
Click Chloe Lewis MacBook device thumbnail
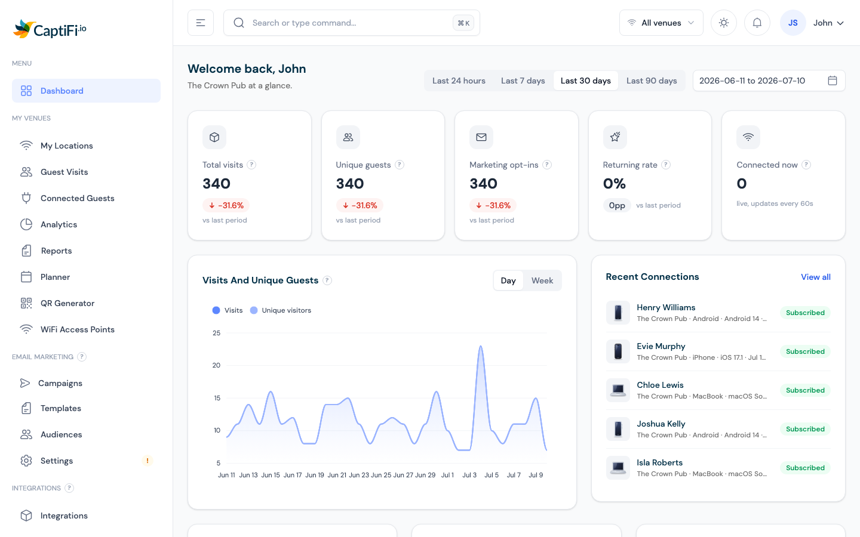point(618,390)
